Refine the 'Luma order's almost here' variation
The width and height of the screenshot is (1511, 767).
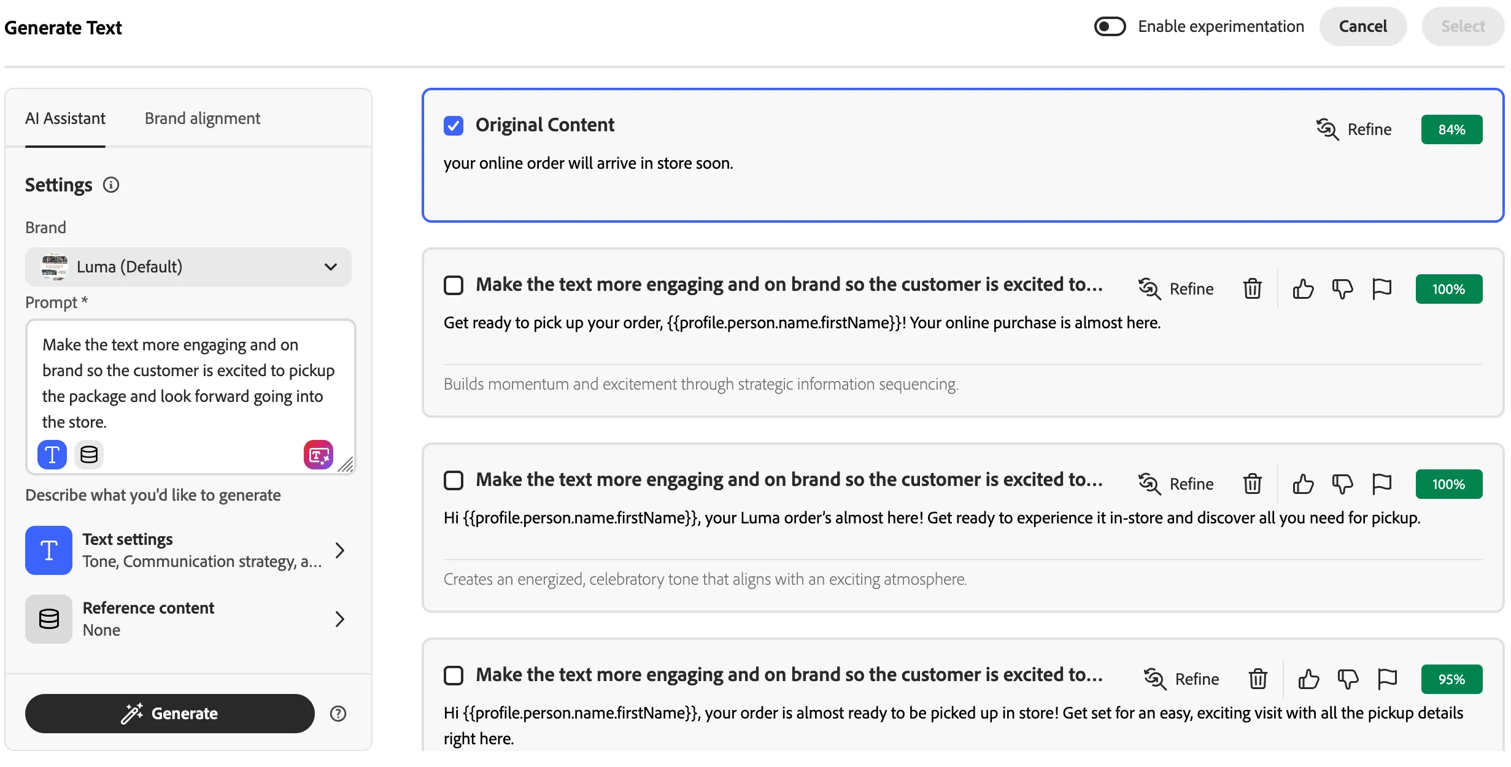1176,484
